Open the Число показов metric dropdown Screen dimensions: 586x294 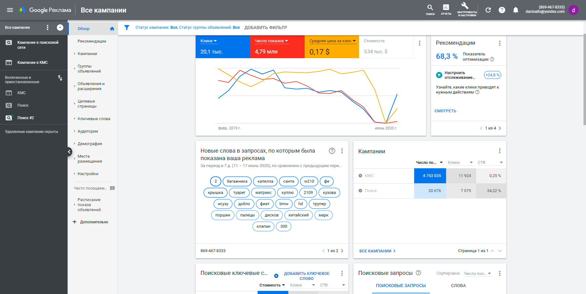tap(271, 41)
